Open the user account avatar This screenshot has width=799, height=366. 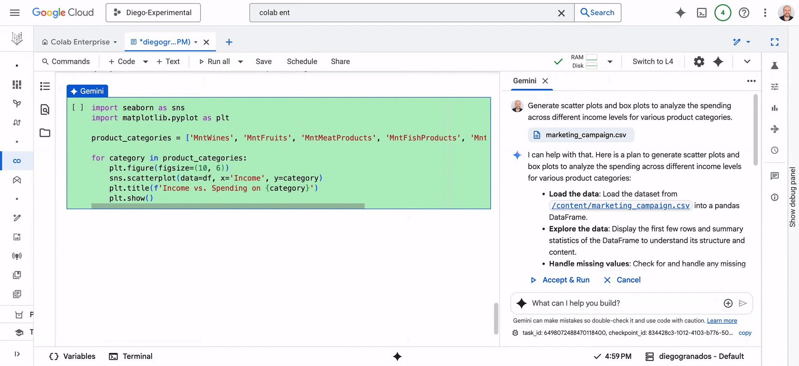[x=786, y=13]
